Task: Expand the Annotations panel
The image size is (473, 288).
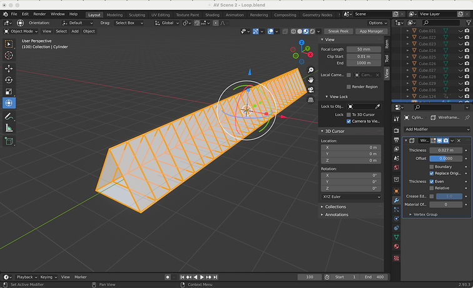Action: 337,215
